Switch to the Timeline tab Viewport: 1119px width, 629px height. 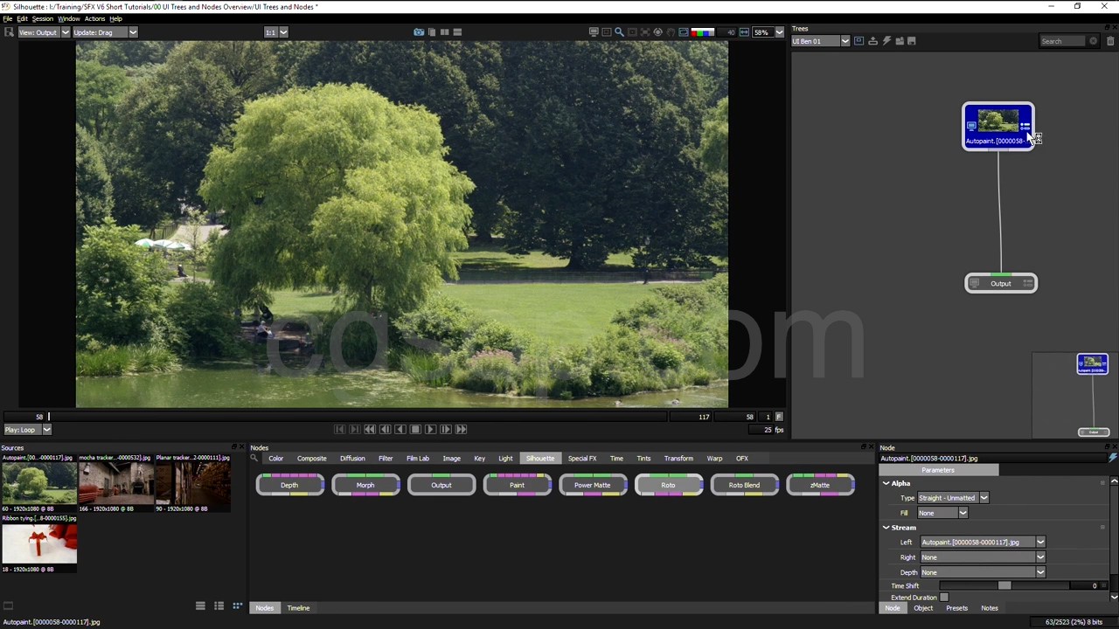coord(298,608)
